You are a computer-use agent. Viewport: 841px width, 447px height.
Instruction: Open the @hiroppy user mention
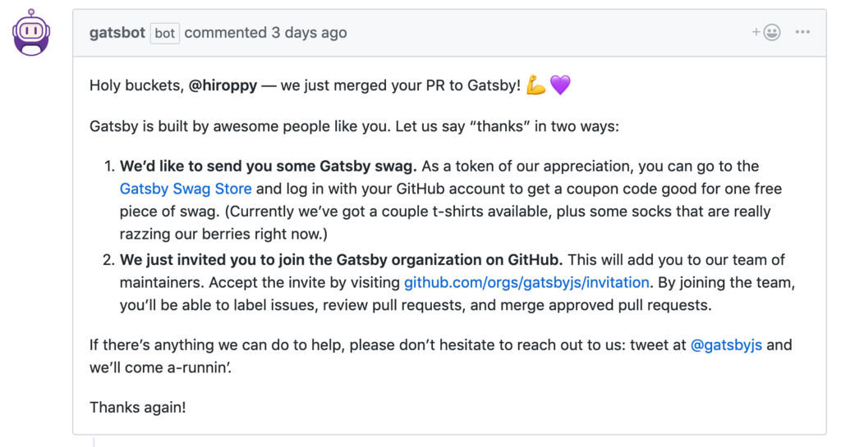click(223, 85)
